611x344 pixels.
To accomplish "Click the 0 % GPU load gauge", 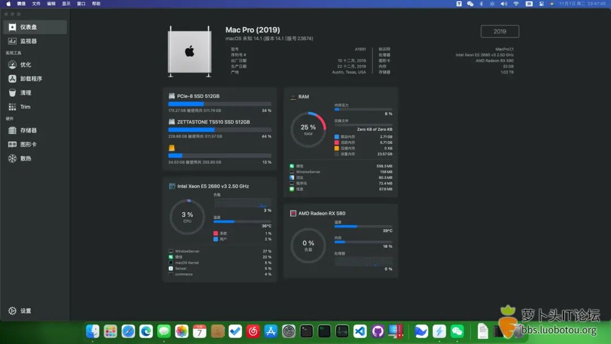I will pos(308,246).
